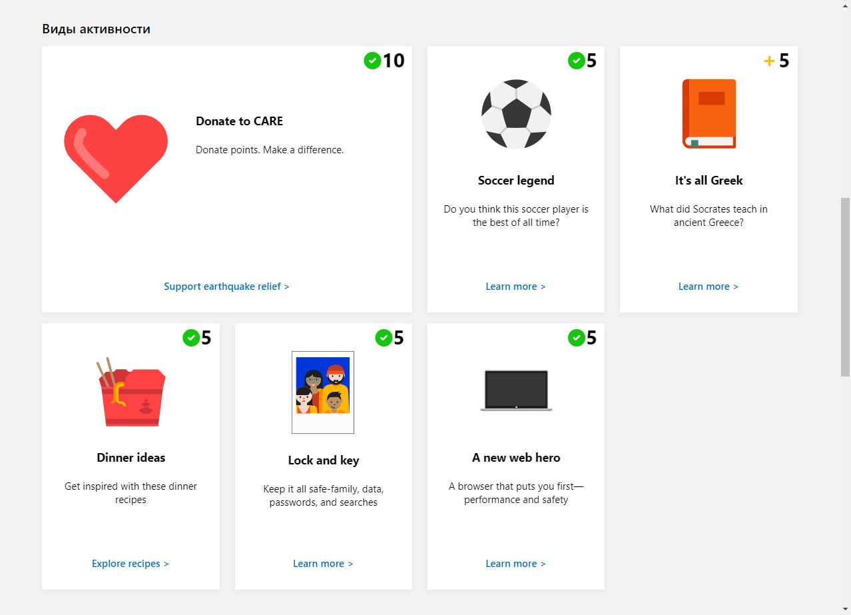This screenshot has width=851, height=615.
Task: Click green checkmark on Donate to CARE card
Action: pyautogui.click(x=372, y=61)
